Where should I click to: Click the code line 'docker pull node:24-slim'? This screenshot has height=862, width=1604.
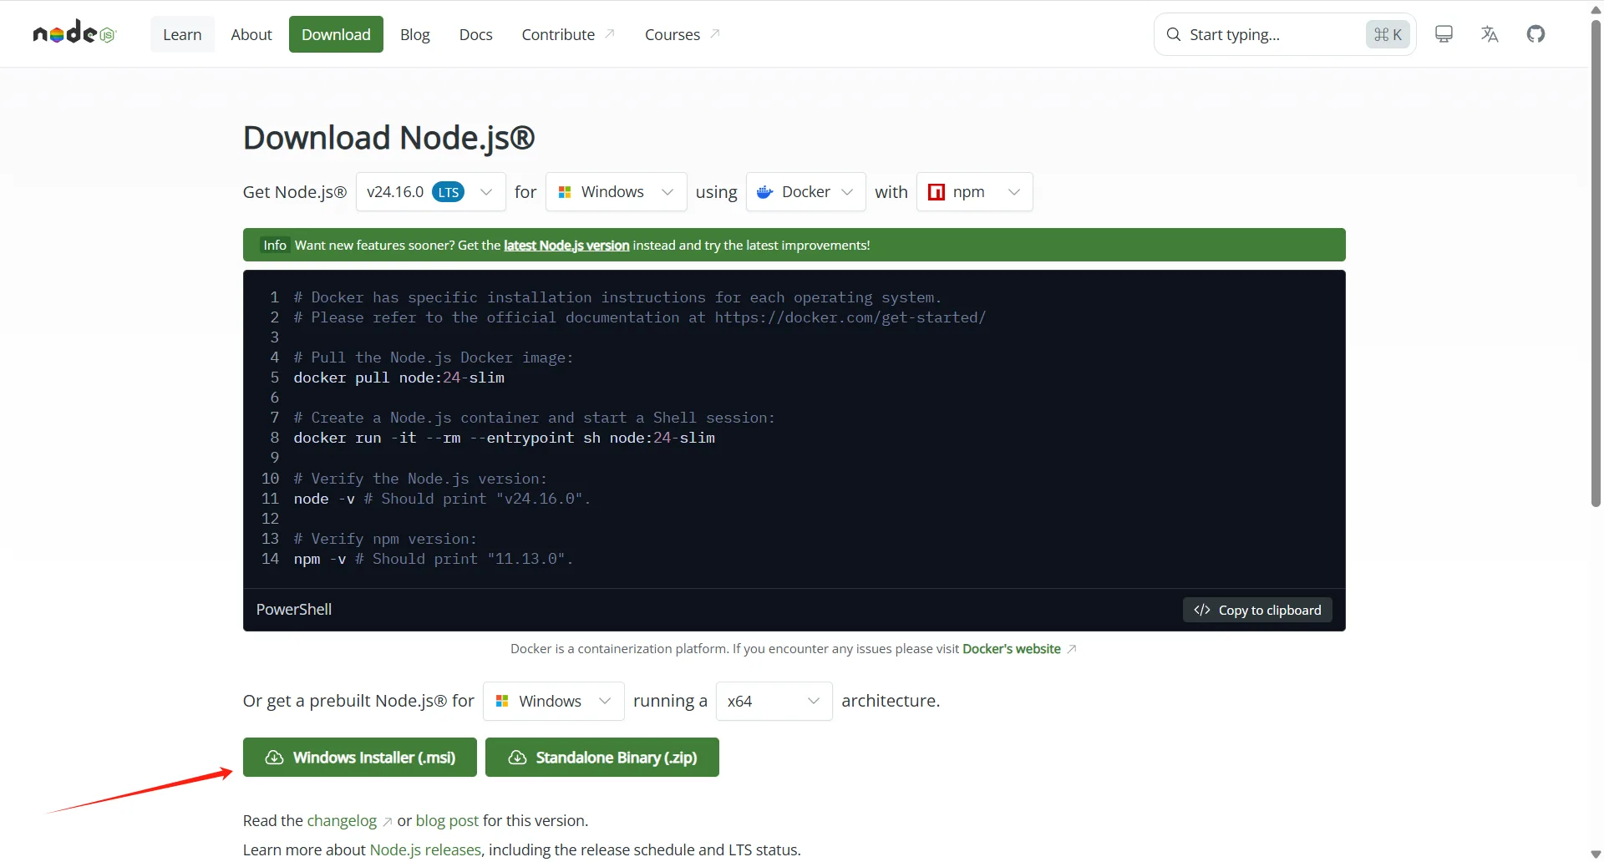pyautogui.click(x=399, y=378)
